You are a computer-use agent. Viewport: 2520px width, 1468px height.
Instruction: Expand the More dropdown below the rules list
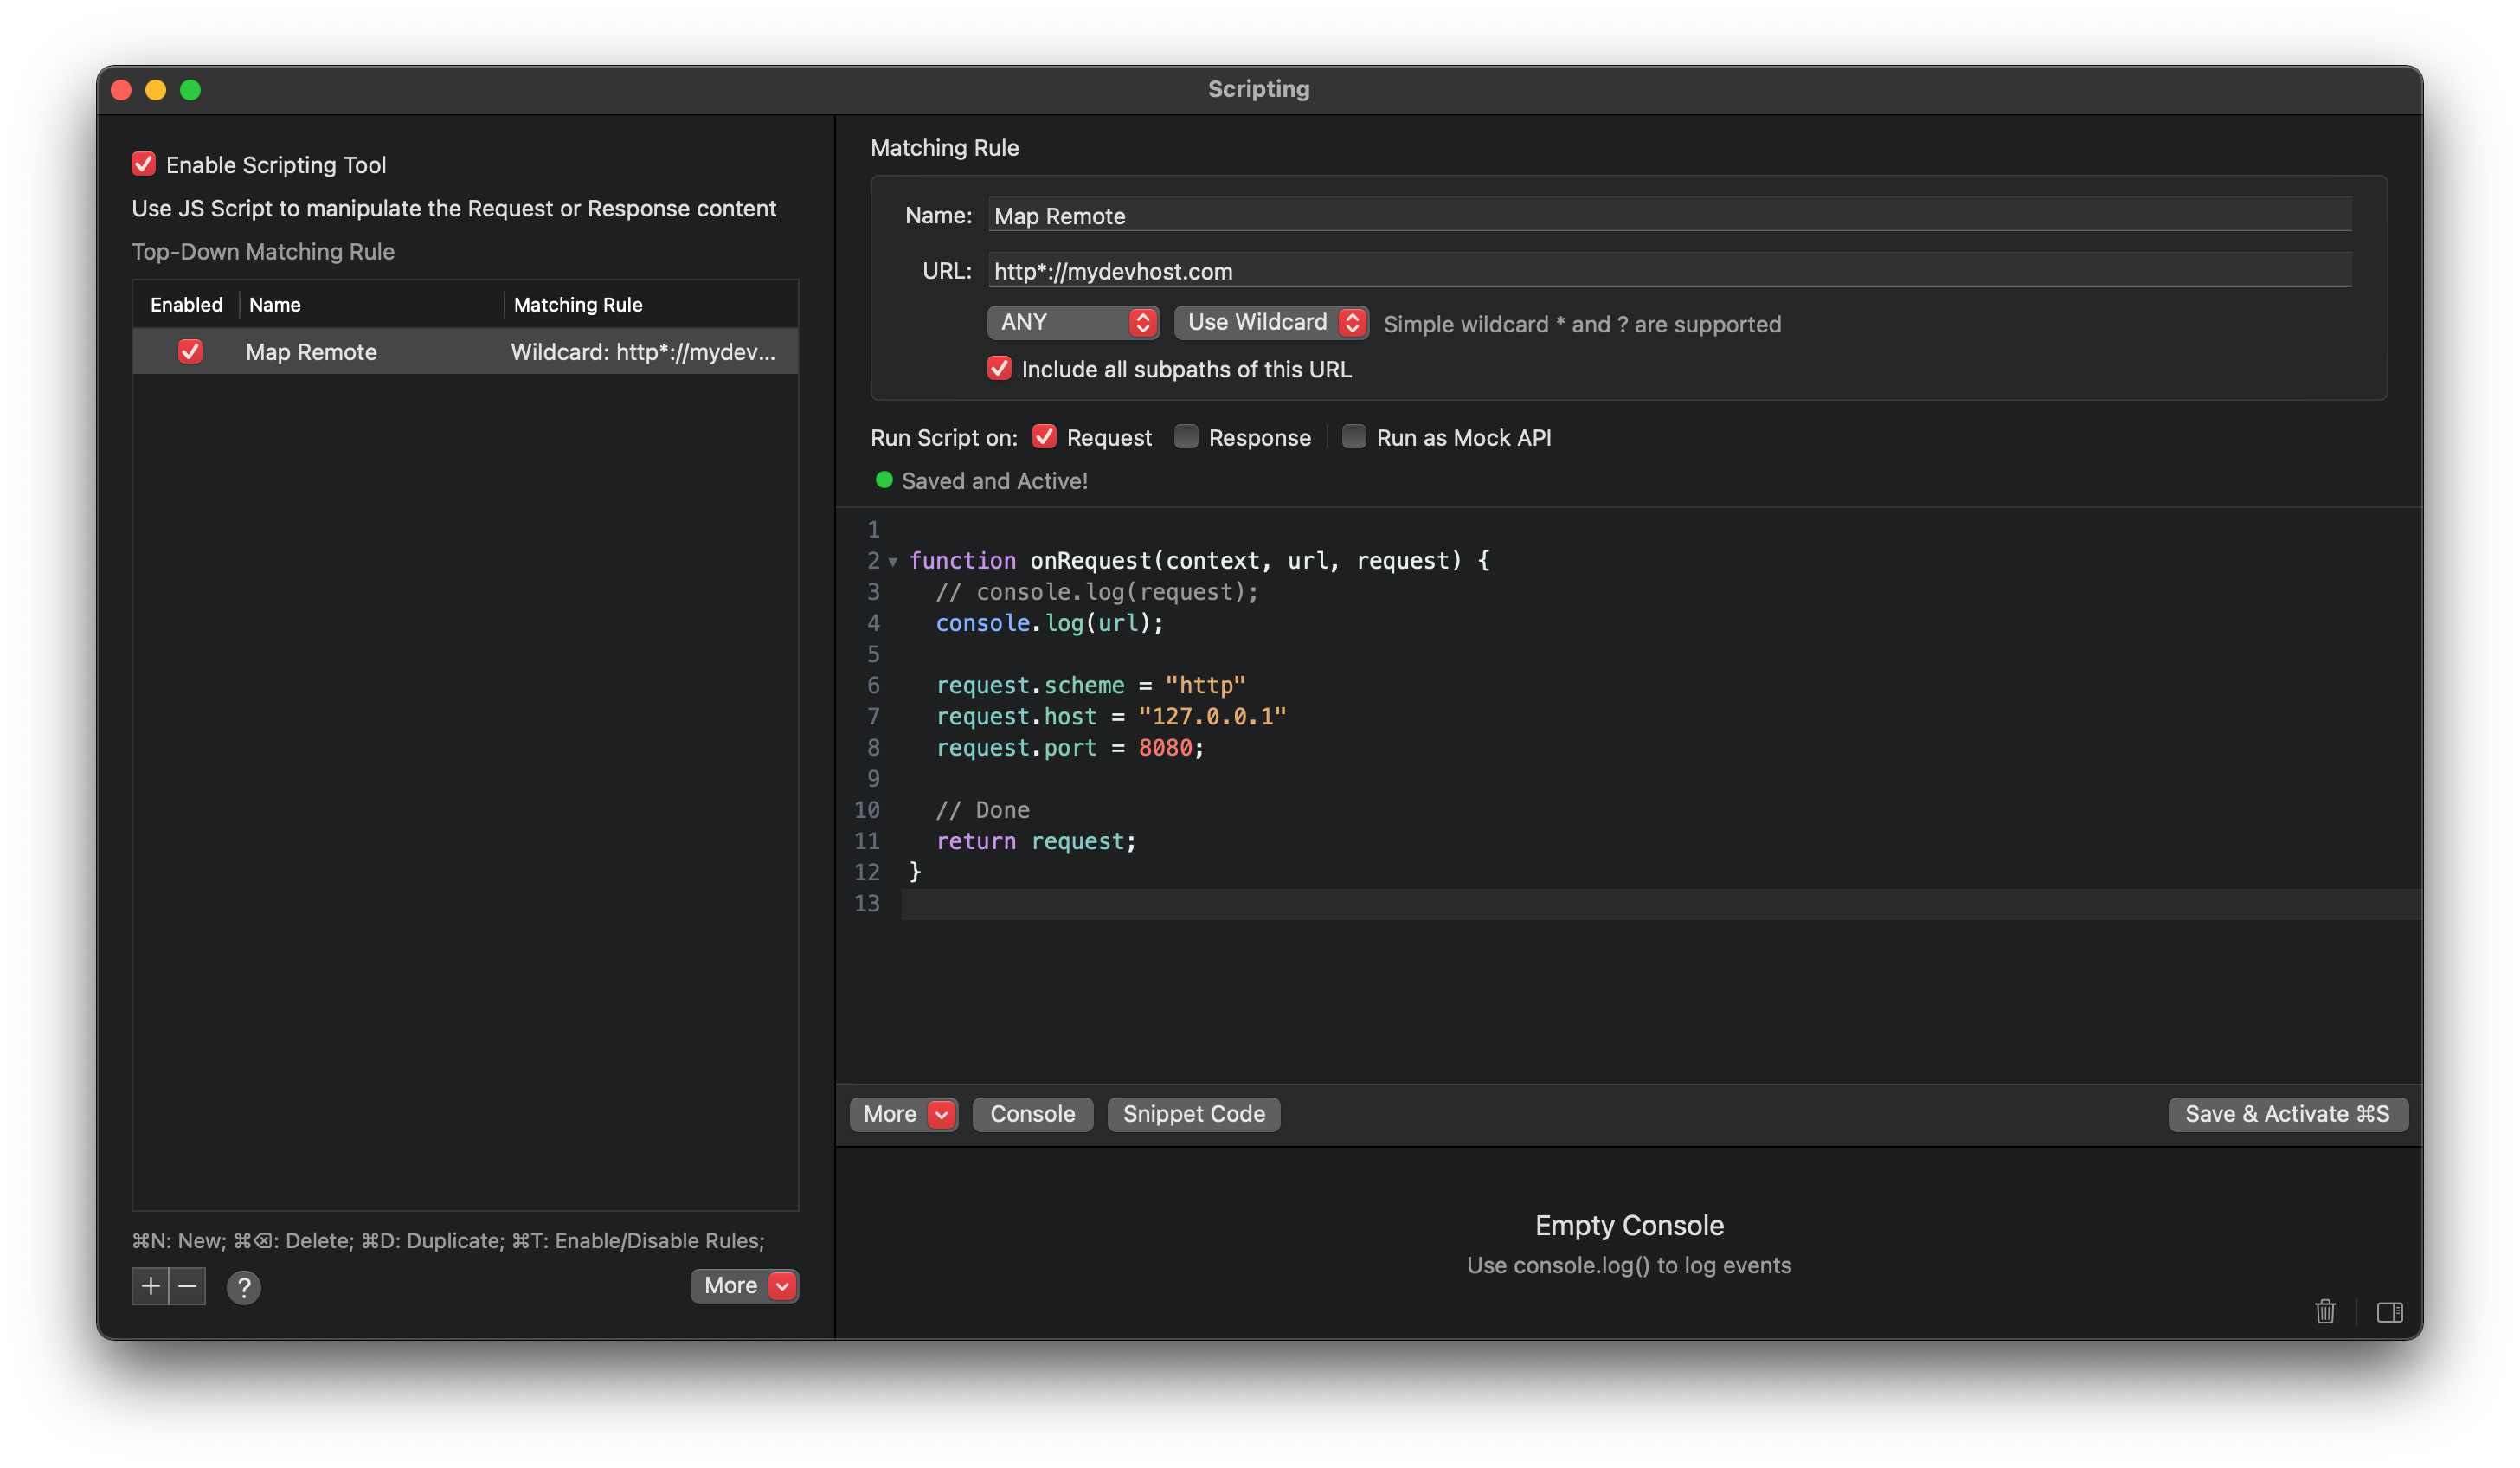point(744,1285)
